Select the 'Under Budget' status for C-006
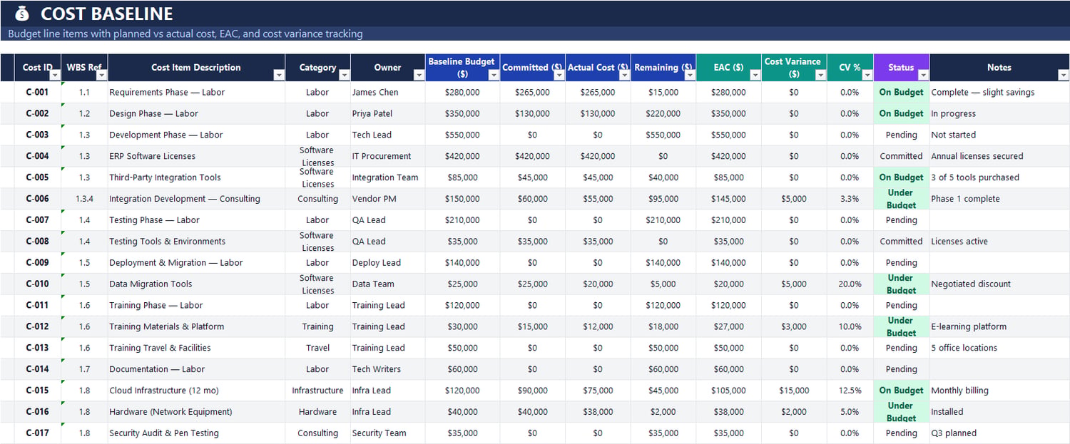 click(x=901, y=199)
